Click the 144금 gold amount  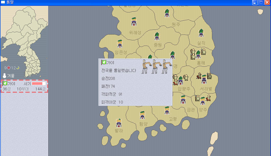(40, 89)
